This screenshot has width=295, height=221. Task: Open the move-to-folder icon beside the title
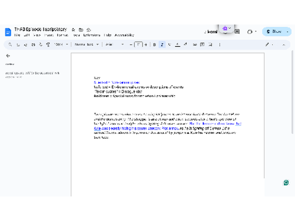click(x=81, y=30)
